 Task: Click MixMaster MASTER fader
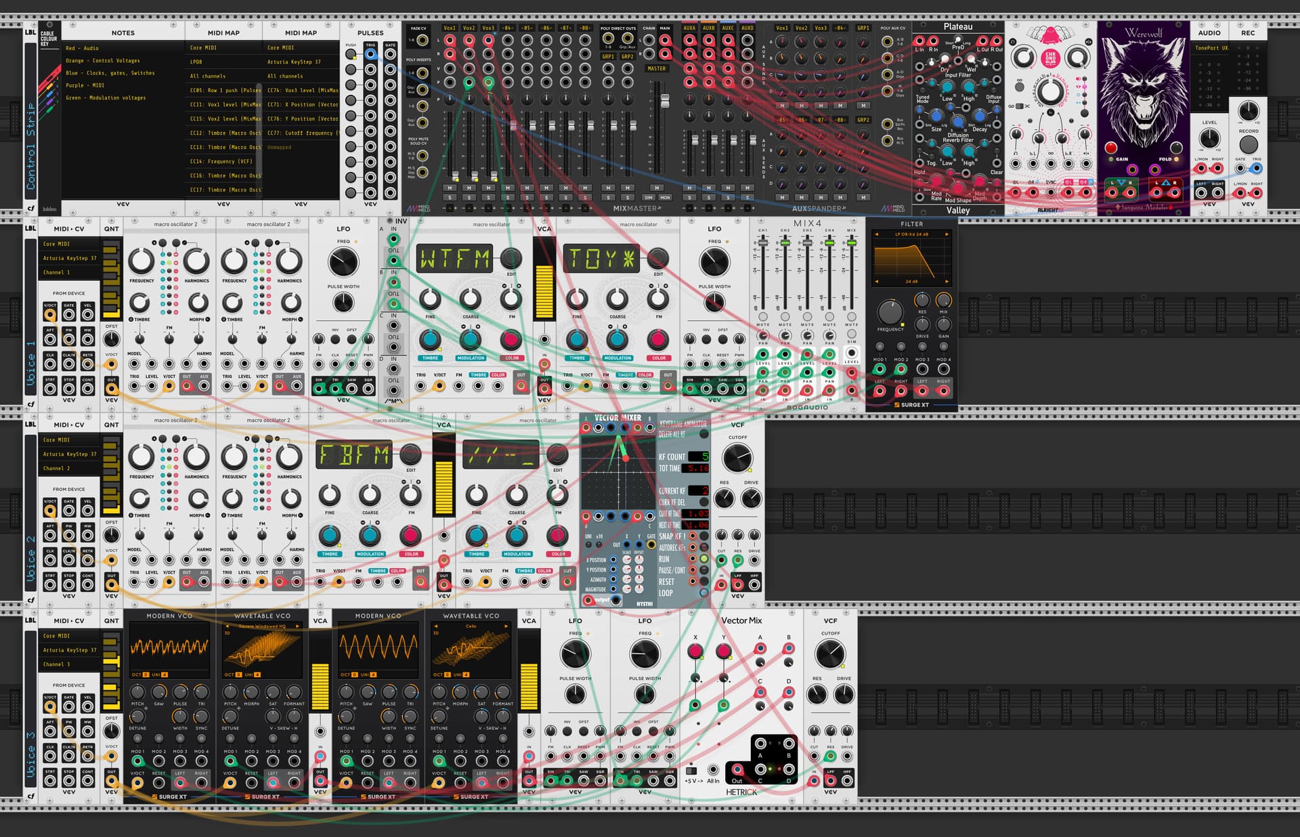[x=665, y=102]
